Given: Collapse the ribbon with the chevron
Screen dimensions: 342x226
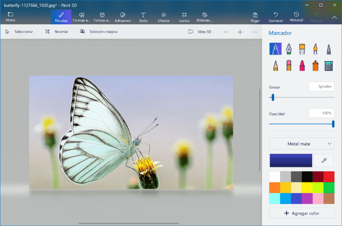Looking at the screenshot, I should coord(334,17).
